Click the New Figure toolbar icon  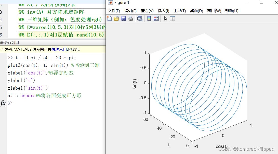click(109, 18)
